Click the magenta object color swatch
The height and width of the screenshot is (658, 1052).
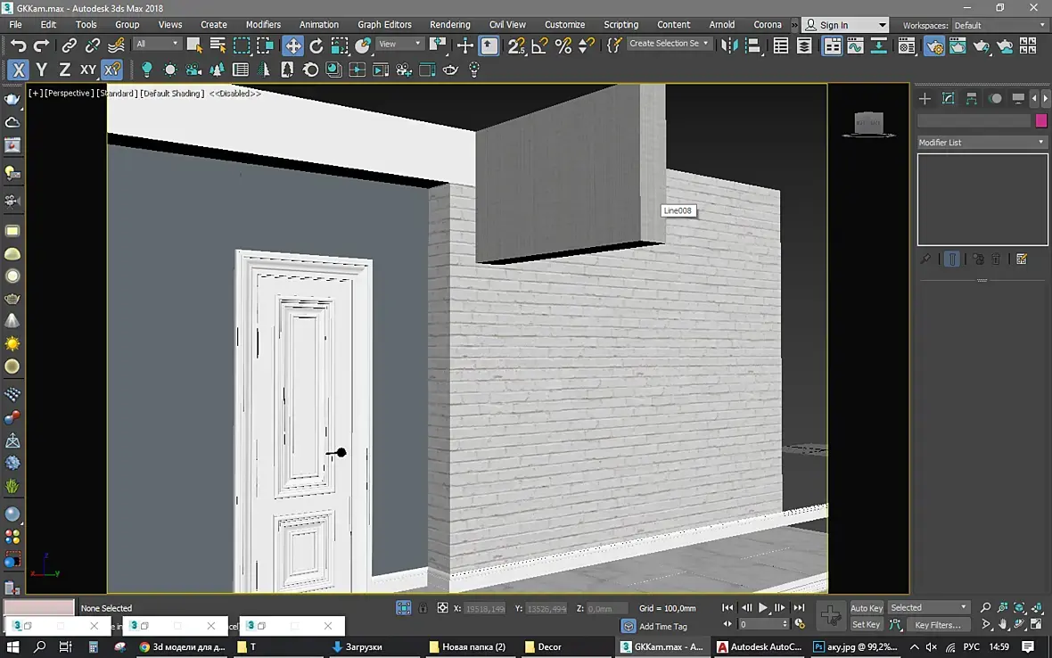click(x=1040, y=121)
